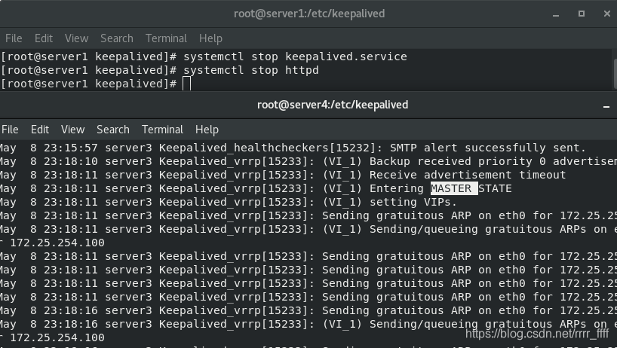Open Search menu in server4 terminal

tap(113, 130)
